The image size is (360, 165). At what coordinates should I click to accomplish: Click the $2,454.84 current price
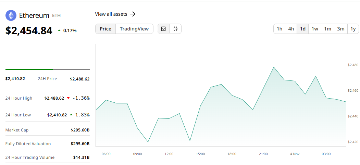point(29,30)
